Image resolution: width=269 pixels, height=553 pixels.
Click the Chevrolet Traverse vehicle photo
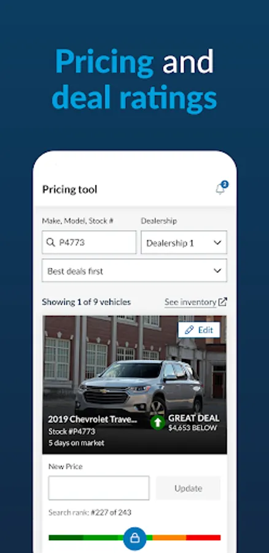(x=134, y=385)
